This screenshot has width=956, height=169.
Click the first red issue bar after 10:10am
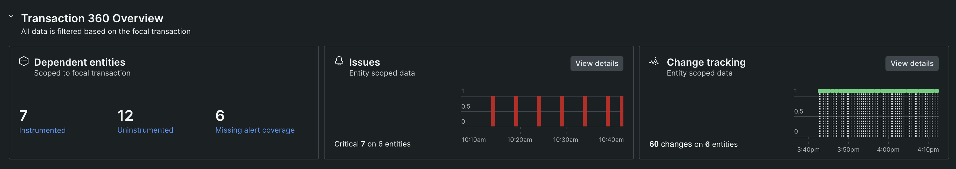(493, 111)
